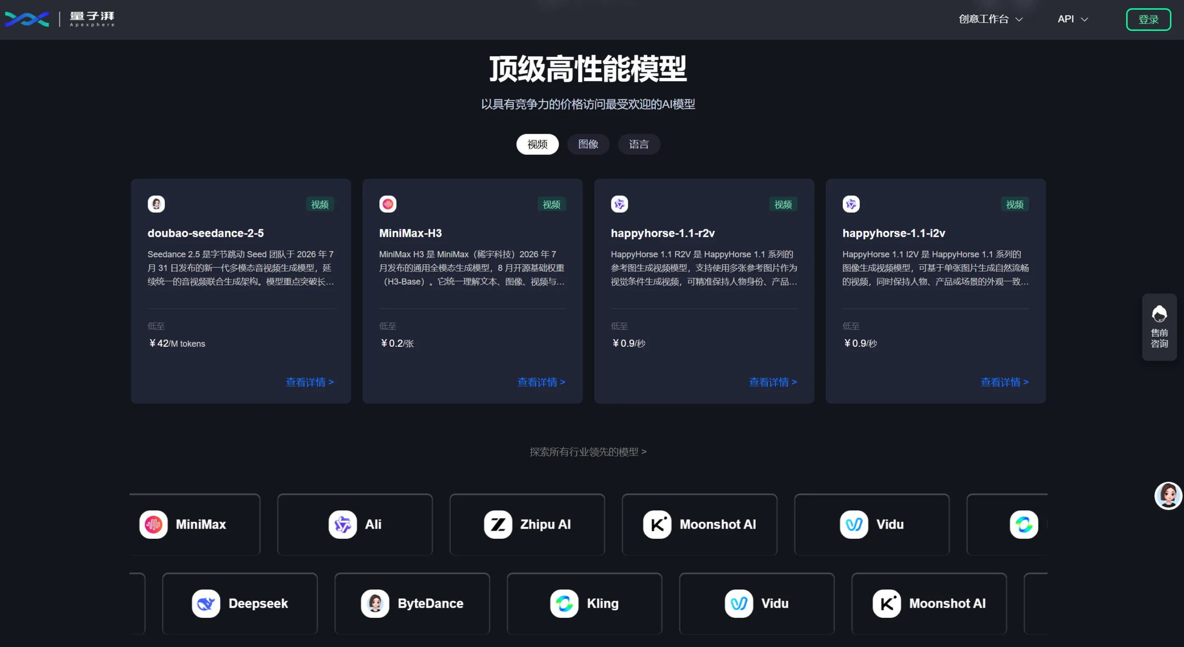Open 查看详情 for doubao-seedance-2-5
Image resolution: width=1184 pixels, height=647 pixels.
coord(310,382)
